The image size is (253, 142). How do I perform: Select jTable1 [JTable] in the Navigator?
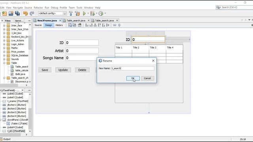(x=19, y=123)
